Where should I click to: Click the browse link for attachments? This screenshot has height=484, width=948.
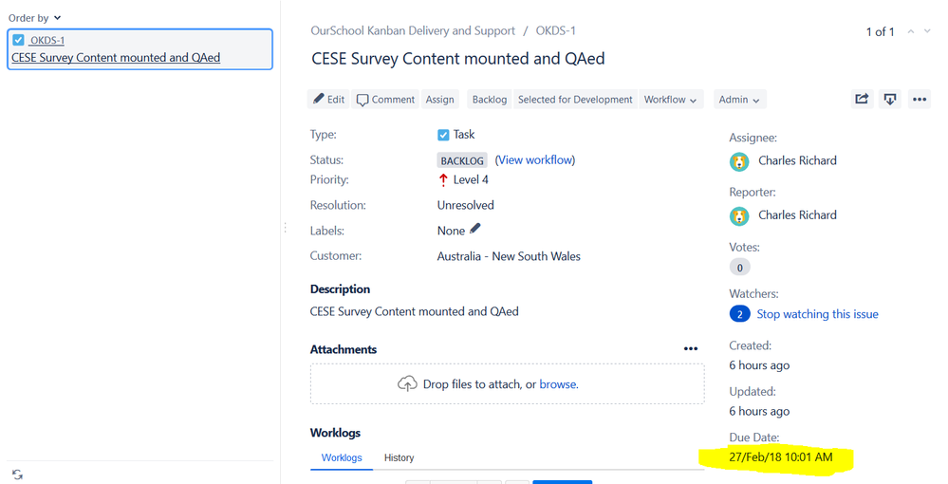[559, 384]
